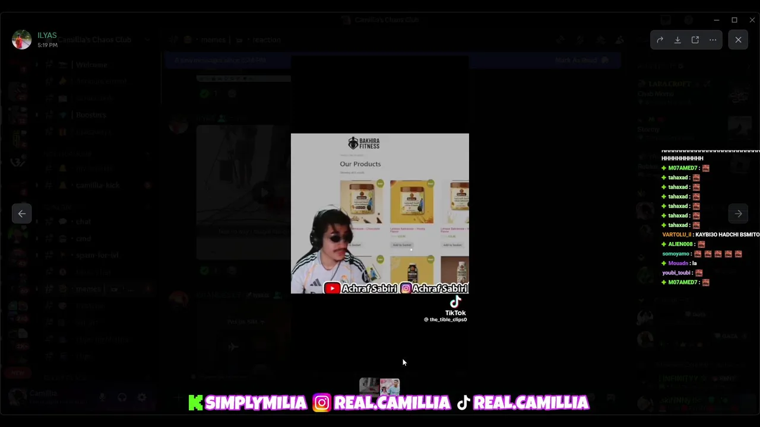760x427 pixels.
Task: Click the 5:19 PM timestamp
Action: pos(47,45)
